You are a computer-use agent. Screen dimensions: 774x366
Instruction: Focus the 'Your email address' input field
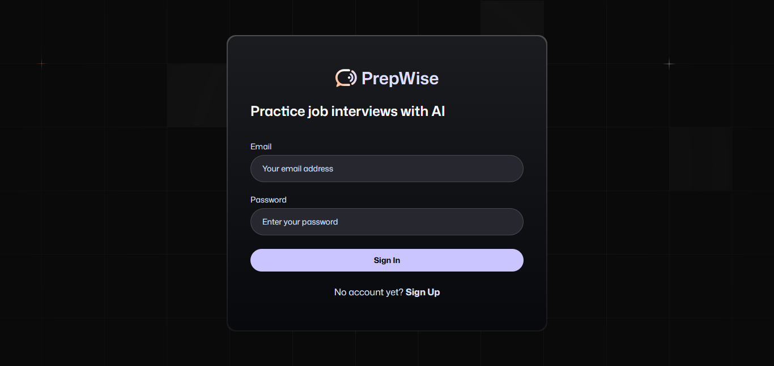pos(387,169)
